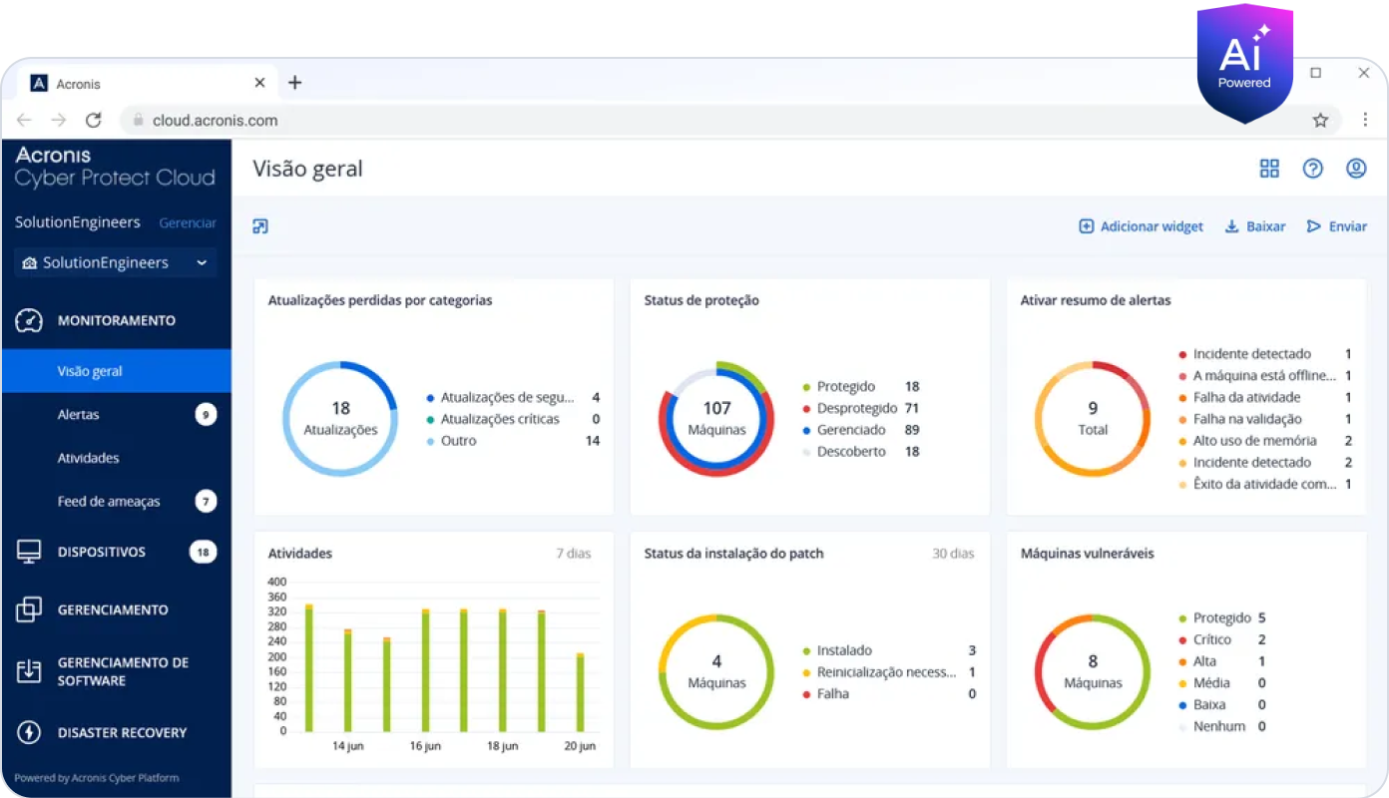Open the help question mark icon
The width and height of the screenshot is (1389, 798).
coord(1312,169)
